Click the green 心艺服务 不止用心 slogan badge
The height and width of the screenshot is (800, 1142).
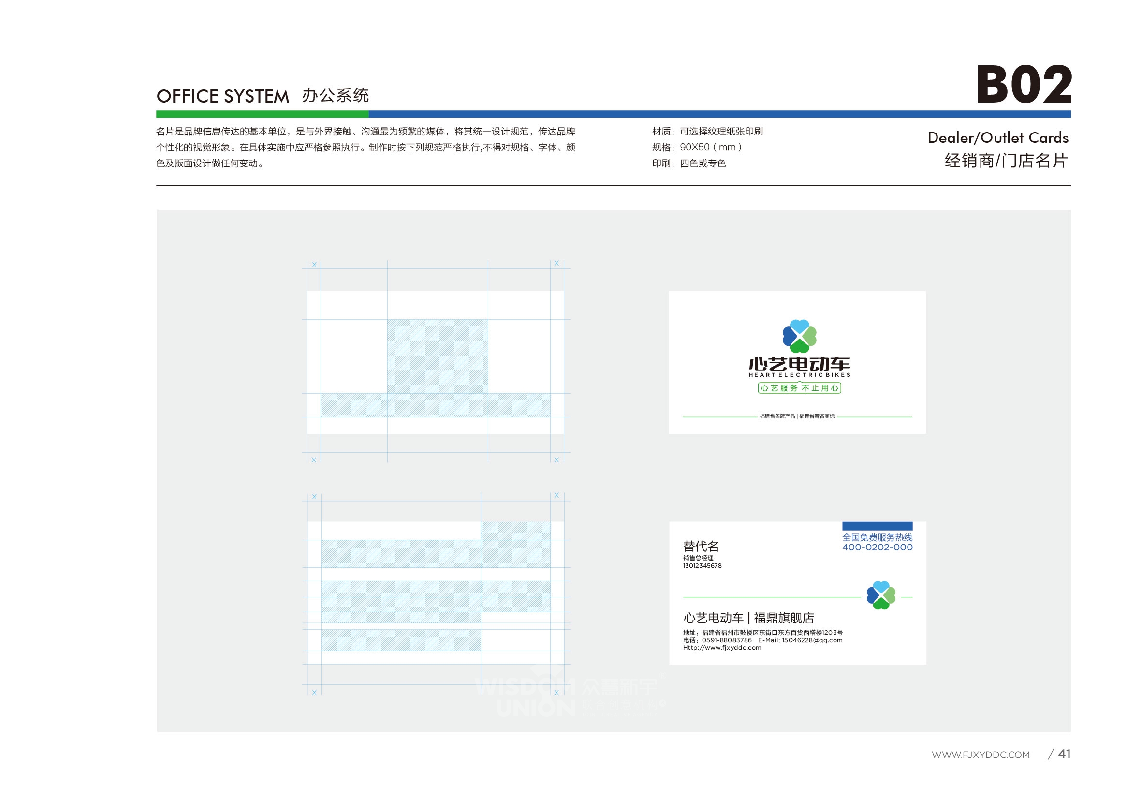click(x=799, y=387)
